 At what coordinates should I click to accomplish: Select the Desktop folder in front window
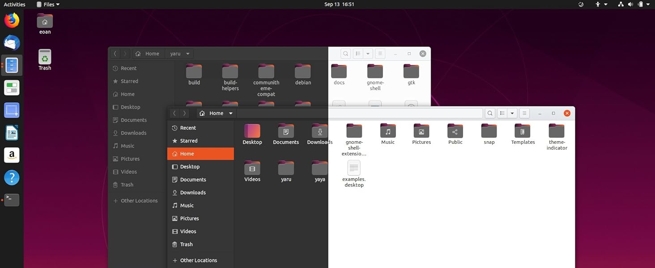(x=252, y=134)
